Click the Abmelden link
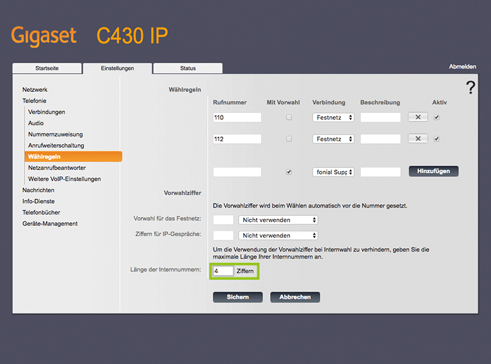Screen dimensions: 491x364 (x=462, y=67)
